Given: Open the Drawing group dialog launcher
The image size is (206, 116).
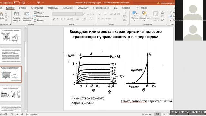Looking at the screenshot, I should click(x=167, y=24).
